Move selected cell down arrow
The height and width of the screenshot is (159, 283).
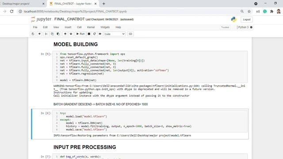click(71, 34)
